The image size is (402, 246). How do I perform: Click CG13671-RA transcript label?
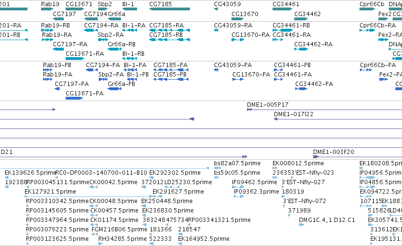[85, 54]
